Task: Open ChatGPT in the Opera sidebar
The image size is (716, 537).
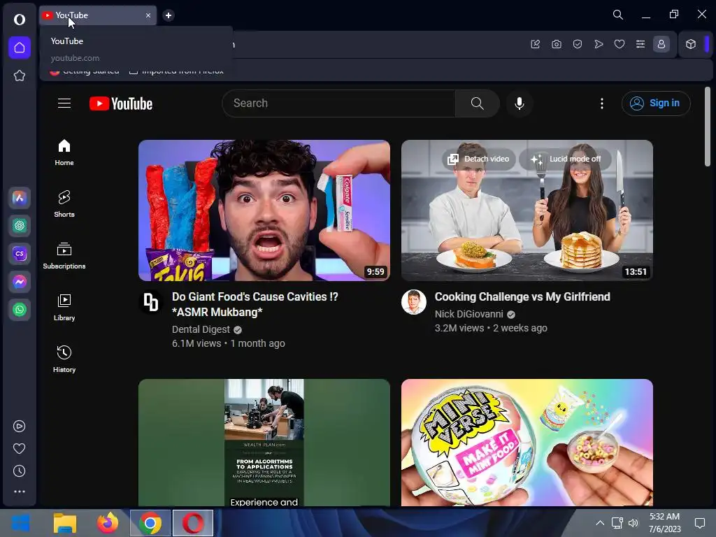Action: [19, 226]
